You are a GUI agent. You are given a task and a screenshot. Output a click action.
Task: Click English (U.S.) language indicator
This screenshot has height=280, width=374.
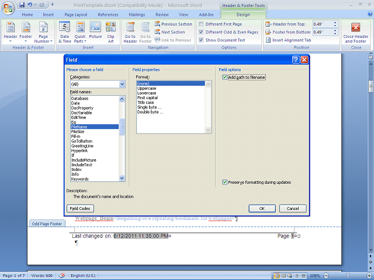click(x=83, y=275)
